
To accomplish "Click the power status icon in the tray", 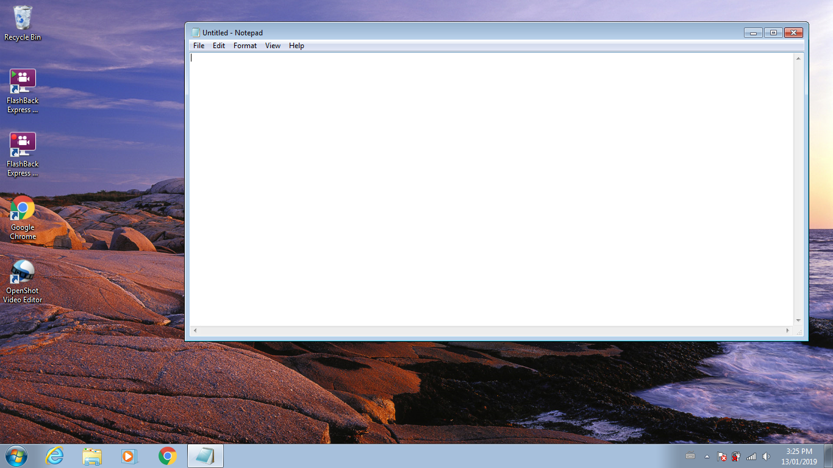I will click(x=736, y=456).
